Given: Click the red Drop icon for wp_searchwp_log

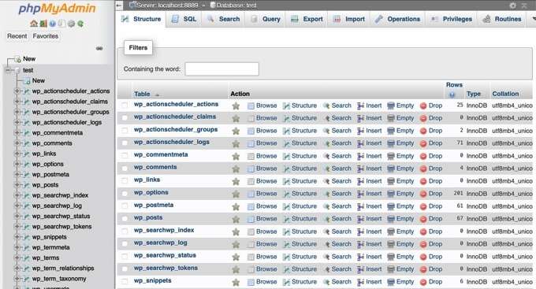Looking at the screenshot, I should click(423, 244).
